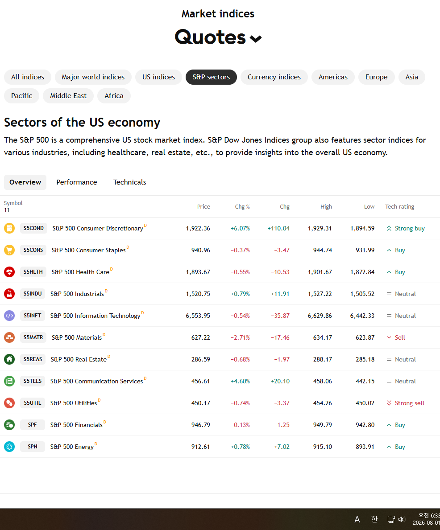The image size is (440, 530).
Task: Open the S5UTIL ticker badge
Action: 33,403
